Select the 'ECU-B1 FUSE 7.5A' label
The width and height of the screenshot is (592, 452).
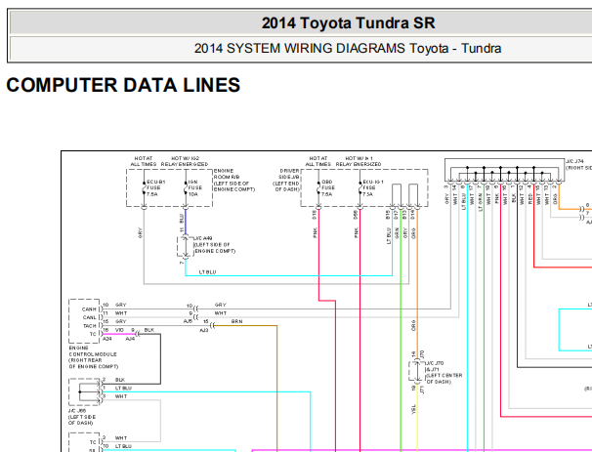[156, 187]
